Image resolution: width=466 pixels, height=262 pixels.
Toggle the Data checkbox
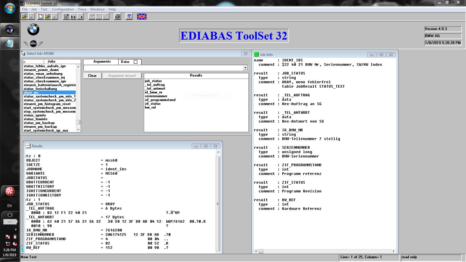coord(135,62)
